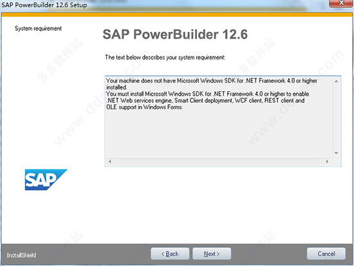The image size is (354, 266).
Task: Click 'The text below describes your system requirement' text
Action: click(x=165, y=57)
